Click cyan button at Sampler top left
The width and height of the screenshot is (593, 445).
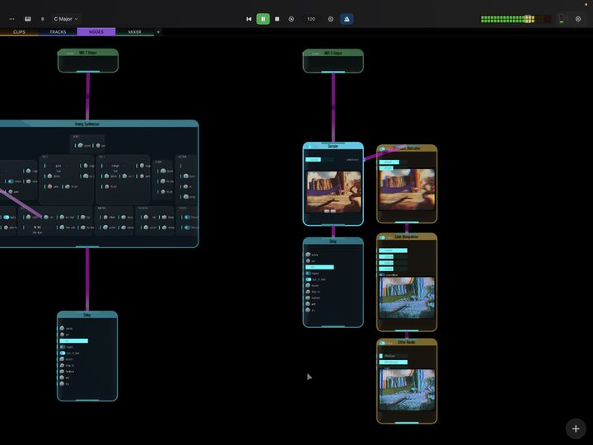313,159
